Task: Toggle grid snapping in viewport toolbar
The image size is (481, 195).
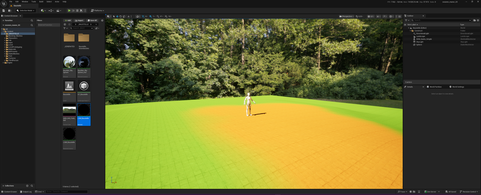Action: (150, 16)
